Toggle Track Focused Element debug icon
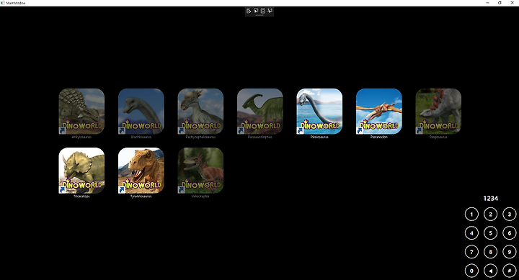The width and height of the screenshot is (519, 280). coord(270,11)
